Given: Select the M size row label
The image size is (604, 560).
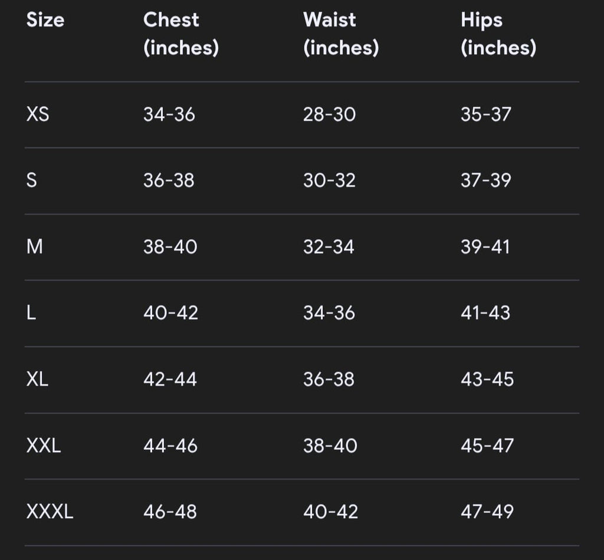Looking at the screenshot, I should [35, 246].
